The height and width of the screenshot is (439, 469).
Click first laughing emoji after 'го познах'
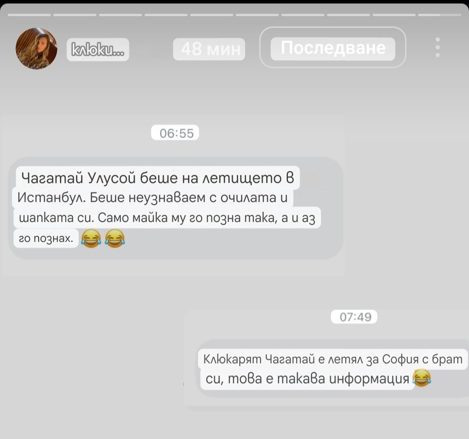coord(91,239)
